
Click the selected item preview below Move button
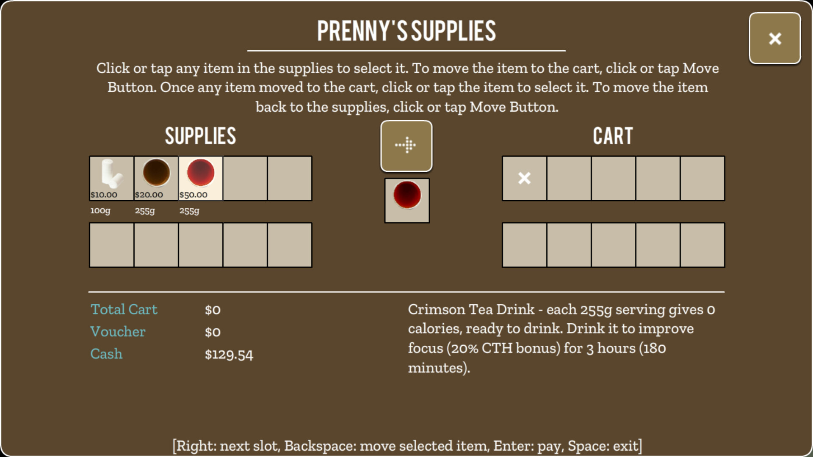pyautogui.click(x=407, y=201)
